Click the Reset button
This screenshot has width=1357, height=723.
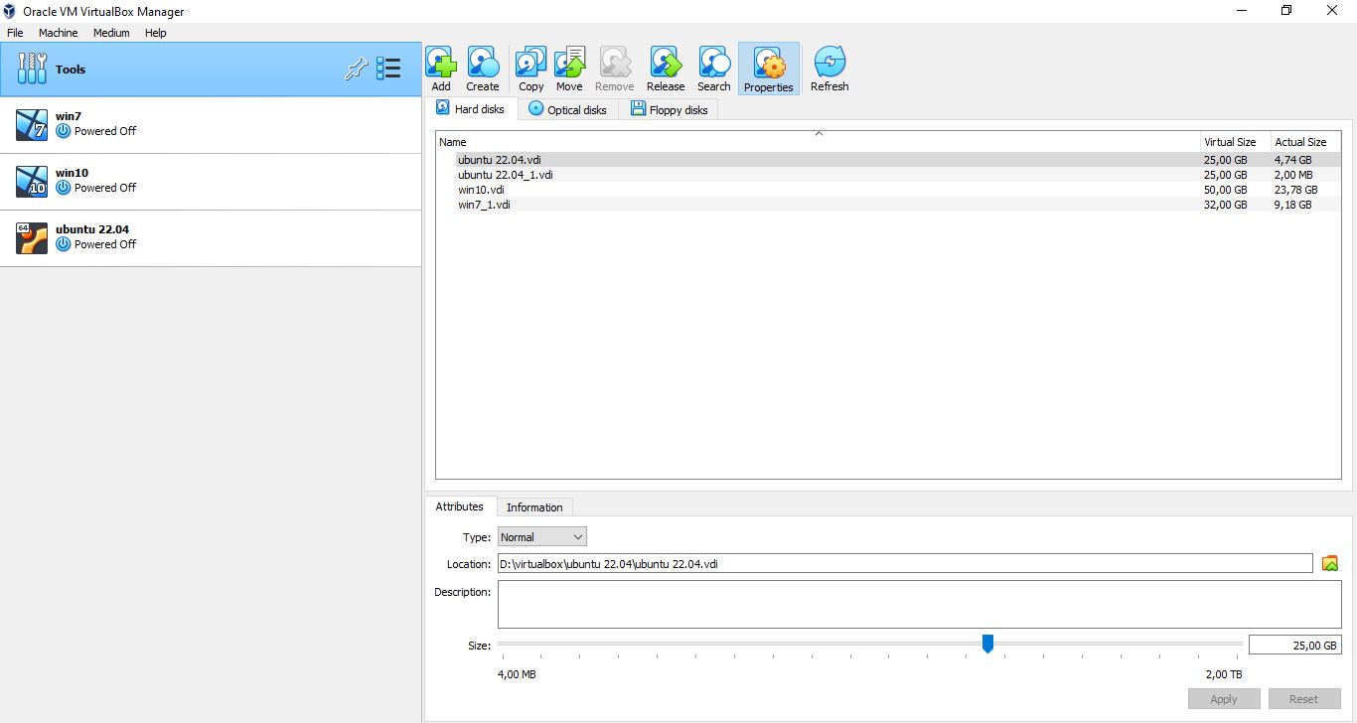[1303, 699]
